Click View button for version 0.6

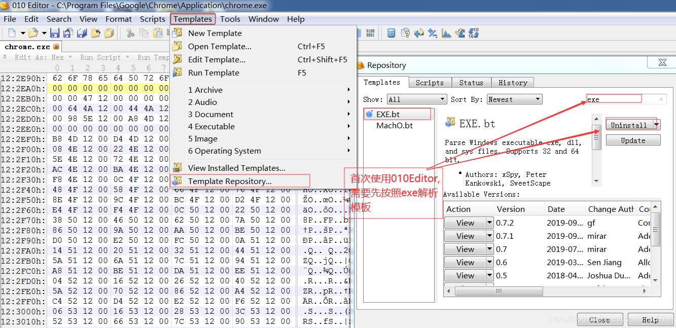(x=465, y=262)
